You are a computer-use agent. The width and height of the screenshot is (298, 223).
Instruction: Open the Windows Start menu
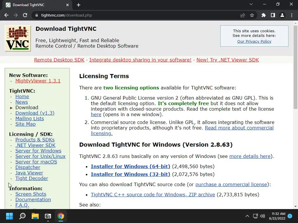[9, 216]
